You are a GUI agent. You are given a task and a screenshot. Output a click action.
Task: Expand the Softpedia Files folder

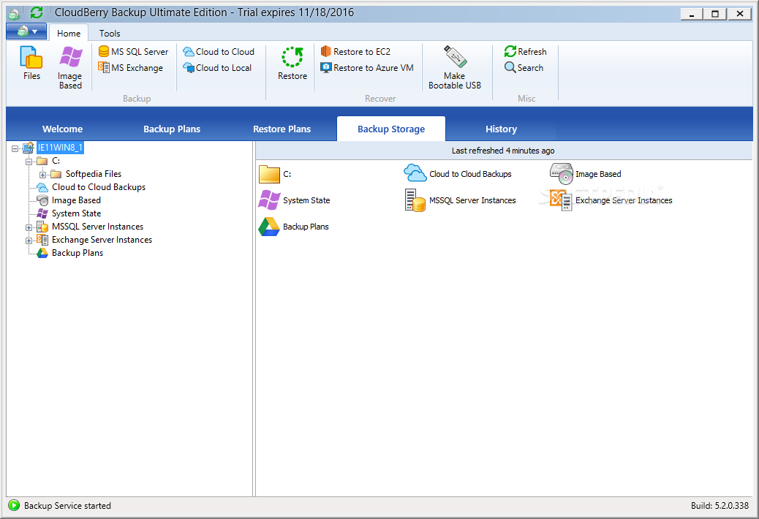point(42,175)
